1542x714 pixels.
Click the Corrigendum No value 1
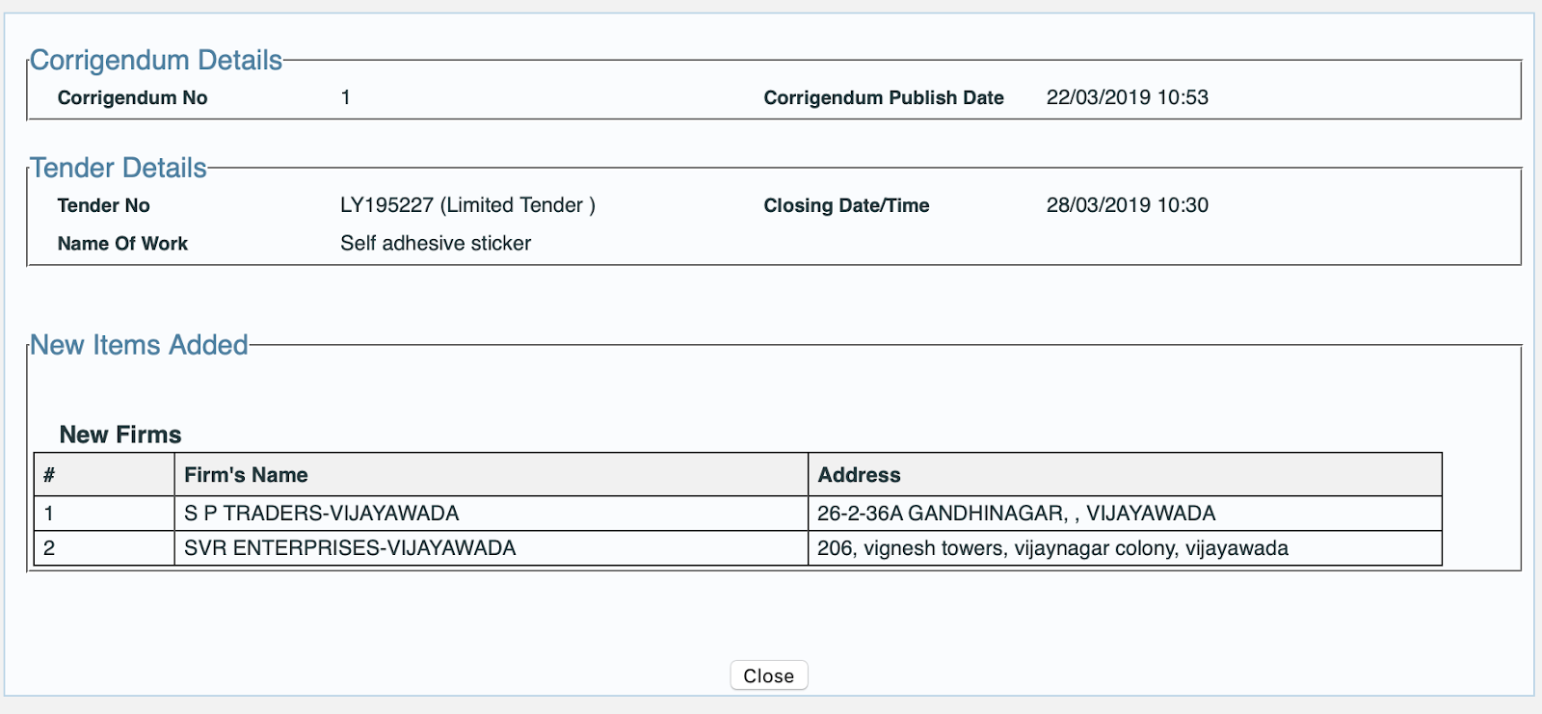345,96
